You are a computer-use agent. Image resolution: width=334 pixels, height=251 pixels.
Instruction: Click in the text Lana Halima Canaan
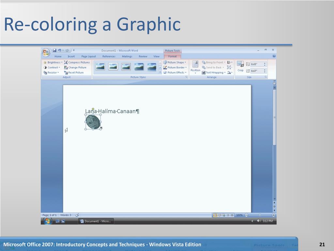110,111
